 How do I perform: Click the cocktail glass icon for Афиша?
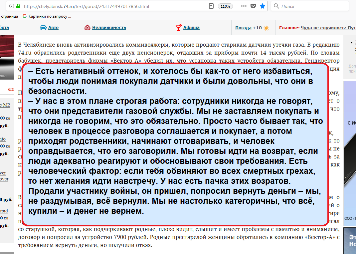coord(179,28)
